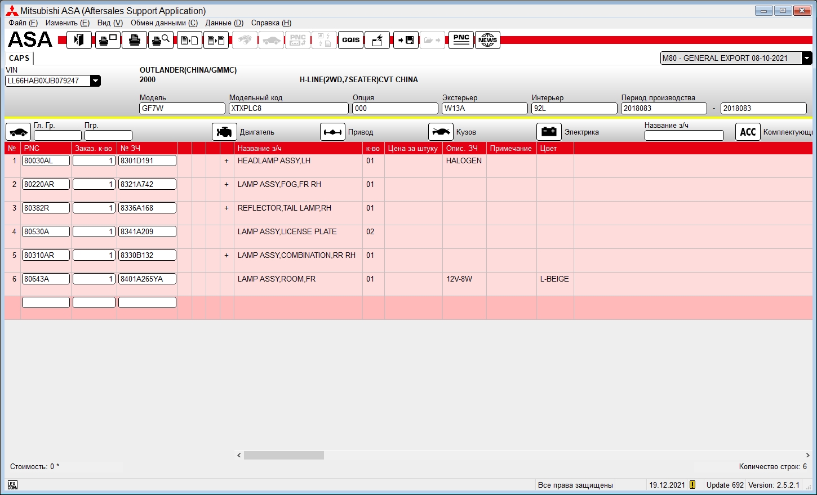
Task: Open the Обмен данными menu
Action: click(164, 23)
